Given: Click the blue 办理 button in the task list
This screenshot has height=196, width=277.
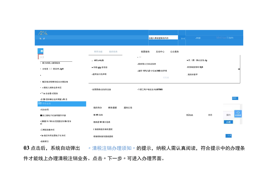Looking at the screenshot, I should pyautogui.click(x=229, y=122).
